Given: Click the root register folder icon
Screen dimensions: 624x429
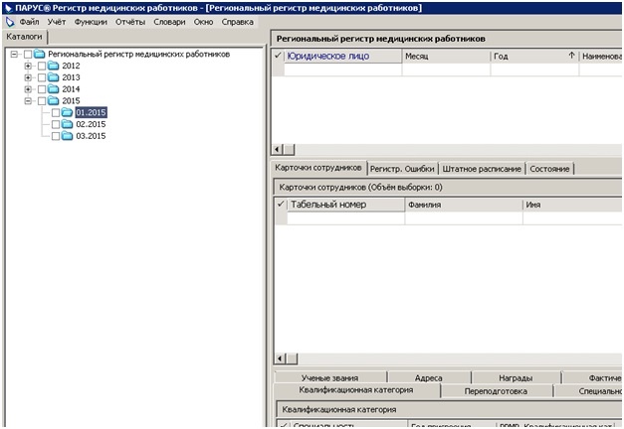Looking at the screenshot, I should 39,54.
